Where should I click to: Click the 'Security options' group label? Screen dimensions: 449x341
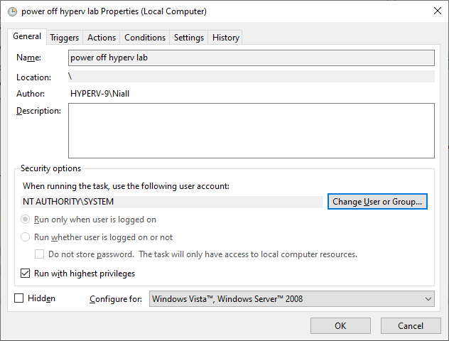pos(50,168)
